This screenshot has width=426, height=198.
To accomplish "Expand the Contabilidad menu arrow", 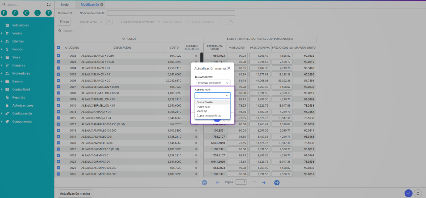I will coord(2,89).
